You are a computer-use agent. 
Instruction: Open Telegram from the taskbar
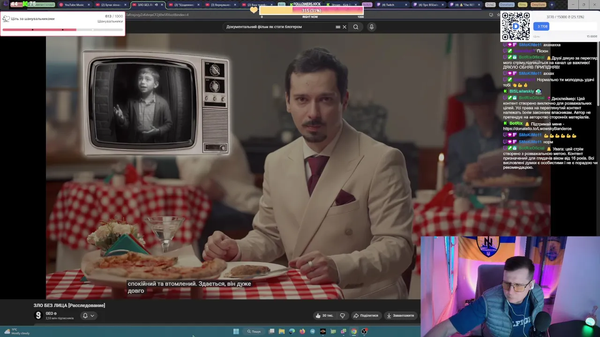click(x=313, y=331)
